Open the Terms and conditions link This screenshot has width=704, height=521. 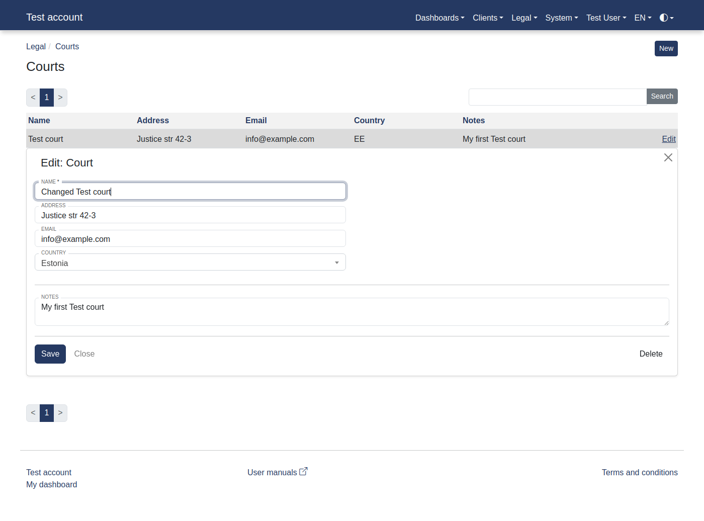tap(639, 473)
